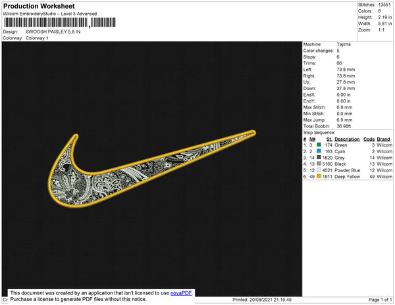395x305 pixels.
Task: Click the Color changes value 5
Action: pos(338,51)
